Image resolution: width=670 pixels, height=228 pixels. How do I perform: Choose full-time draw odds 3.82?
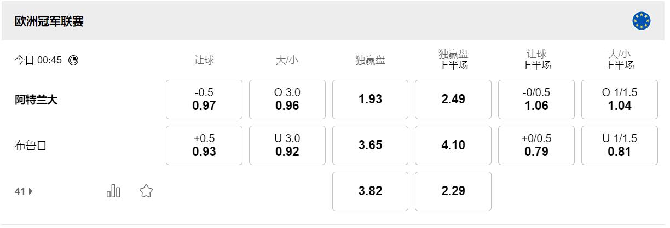click(370, 191)
